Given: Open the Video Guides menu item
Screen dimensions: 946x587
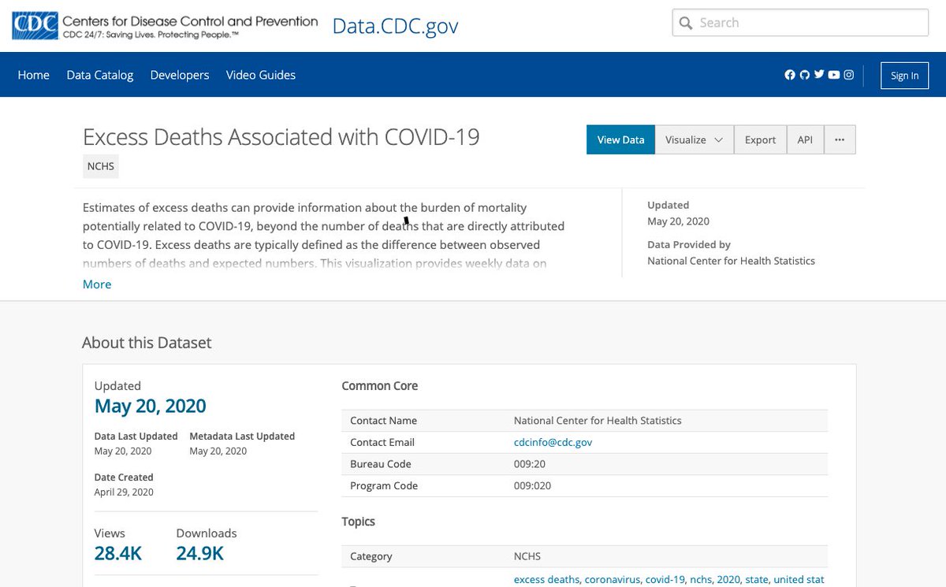Looking at the screenshot, I should point(261,75).
